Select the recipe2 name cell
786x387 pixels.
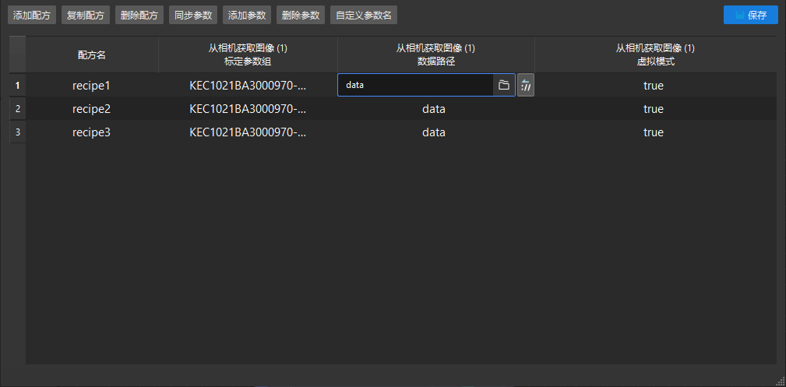tap(92, 109)
